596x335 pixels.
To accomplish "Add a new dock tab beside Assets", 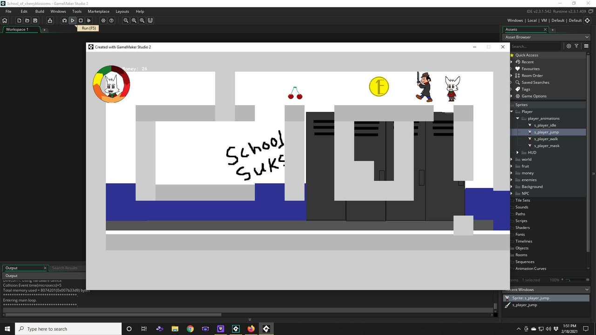I will click(553, 30).
